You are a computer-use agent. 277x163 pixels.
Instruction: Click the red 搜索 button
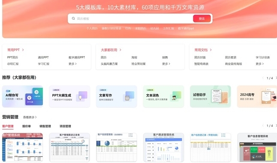[202, 18]
